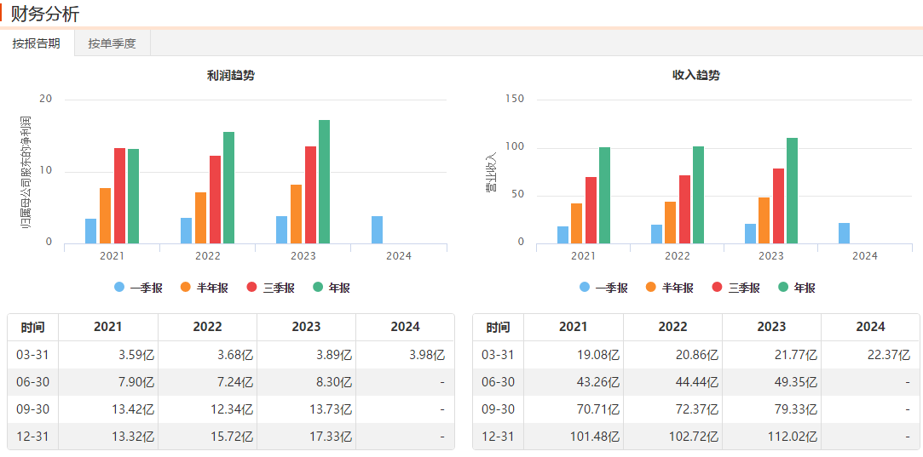Screen dimensions: 923x457
Task: Click the 13.32亿 cell in profit table
Action: point(108,437)
